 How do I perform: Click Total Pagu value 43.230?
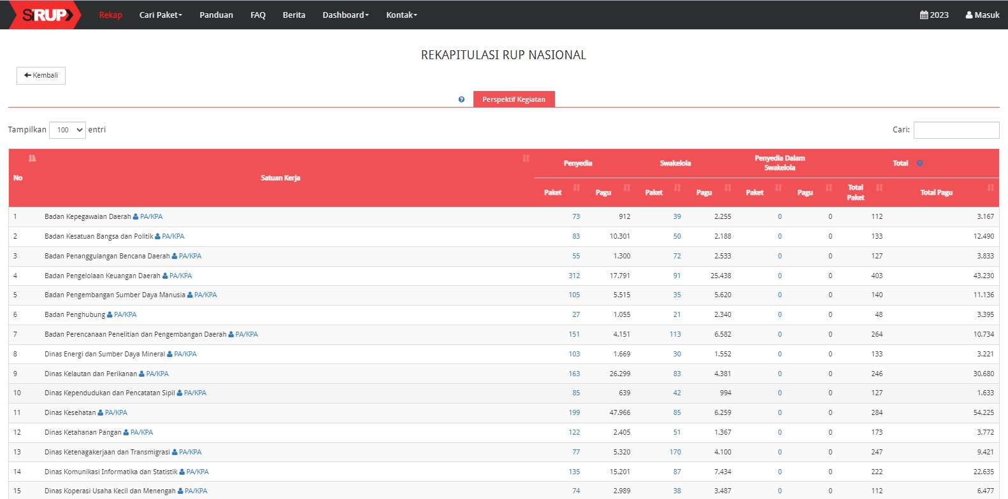coord(984,276)
